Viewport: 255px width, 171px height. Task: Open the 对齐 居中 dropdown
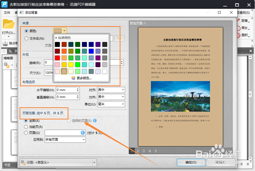pyautogui.click(x=111, y=90)
